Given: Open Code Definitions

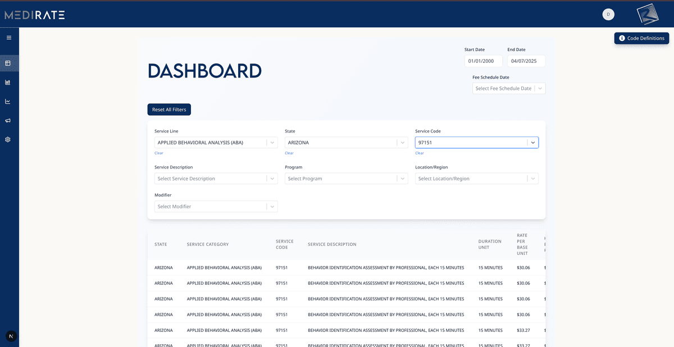Looking at the screenshot, I should [641, 38].
